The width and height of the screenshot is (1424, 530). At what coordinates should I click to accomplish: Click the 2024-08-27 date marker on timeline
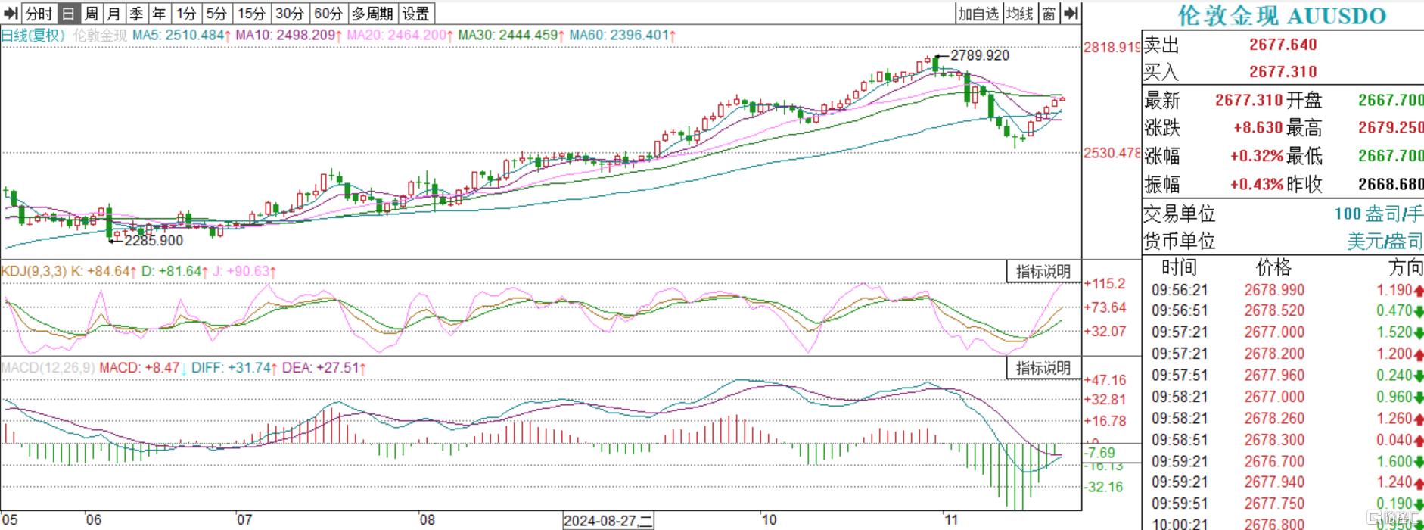(608, 521)
